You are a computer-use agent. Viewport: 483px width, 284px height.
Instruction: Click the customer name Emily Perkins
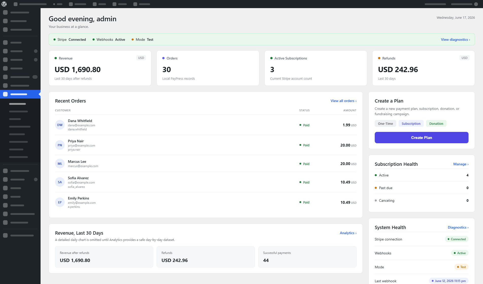(78, 198)
